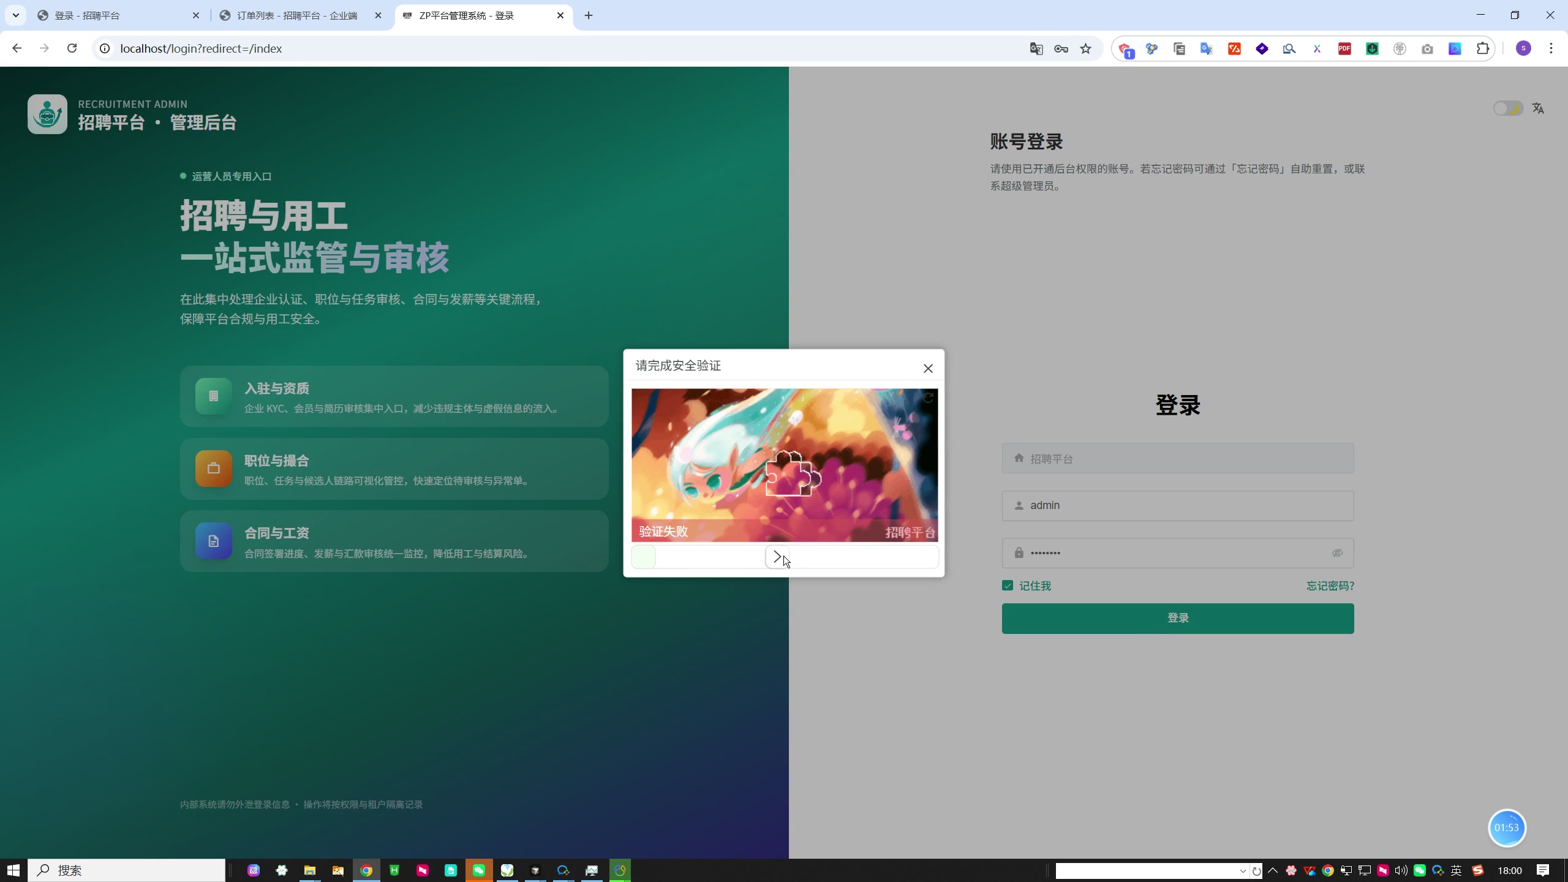
Task: Open the notification center icon
Action: point(1543,870)
